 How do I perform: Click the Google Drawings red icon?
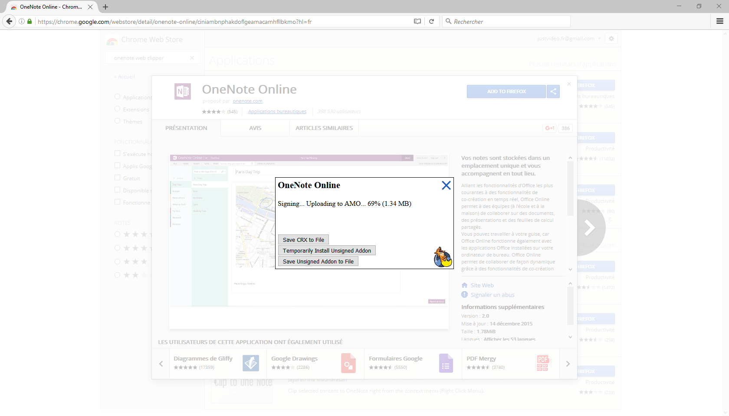click(x=348, y=363)
